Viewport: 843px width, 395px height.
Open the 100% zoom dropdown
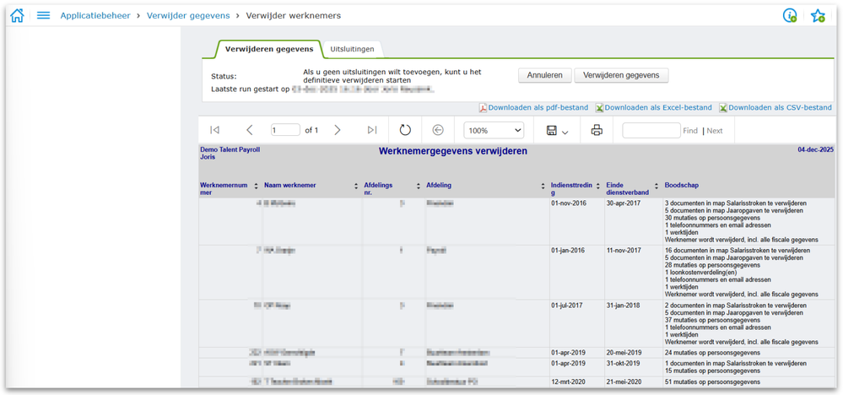(494, 131)
